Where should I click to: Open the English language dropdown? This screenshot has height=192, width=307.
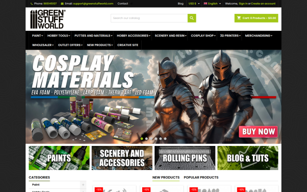click(212, 4)
